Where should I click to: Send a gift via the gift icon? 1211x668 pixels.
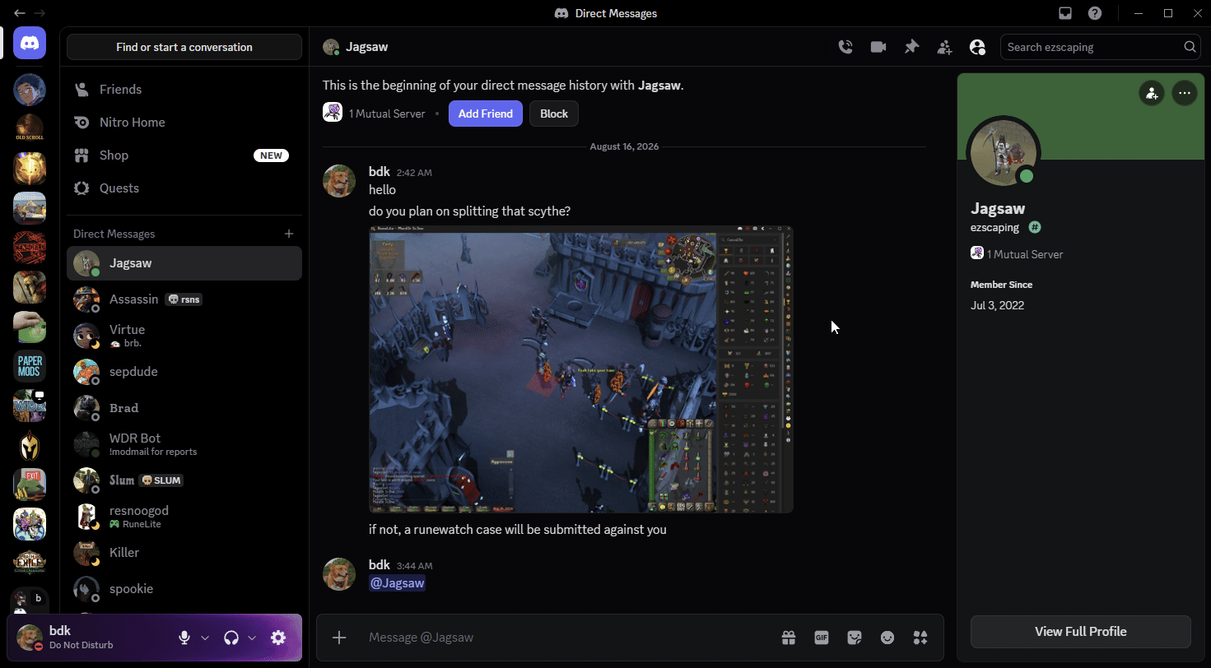(789, 638)
